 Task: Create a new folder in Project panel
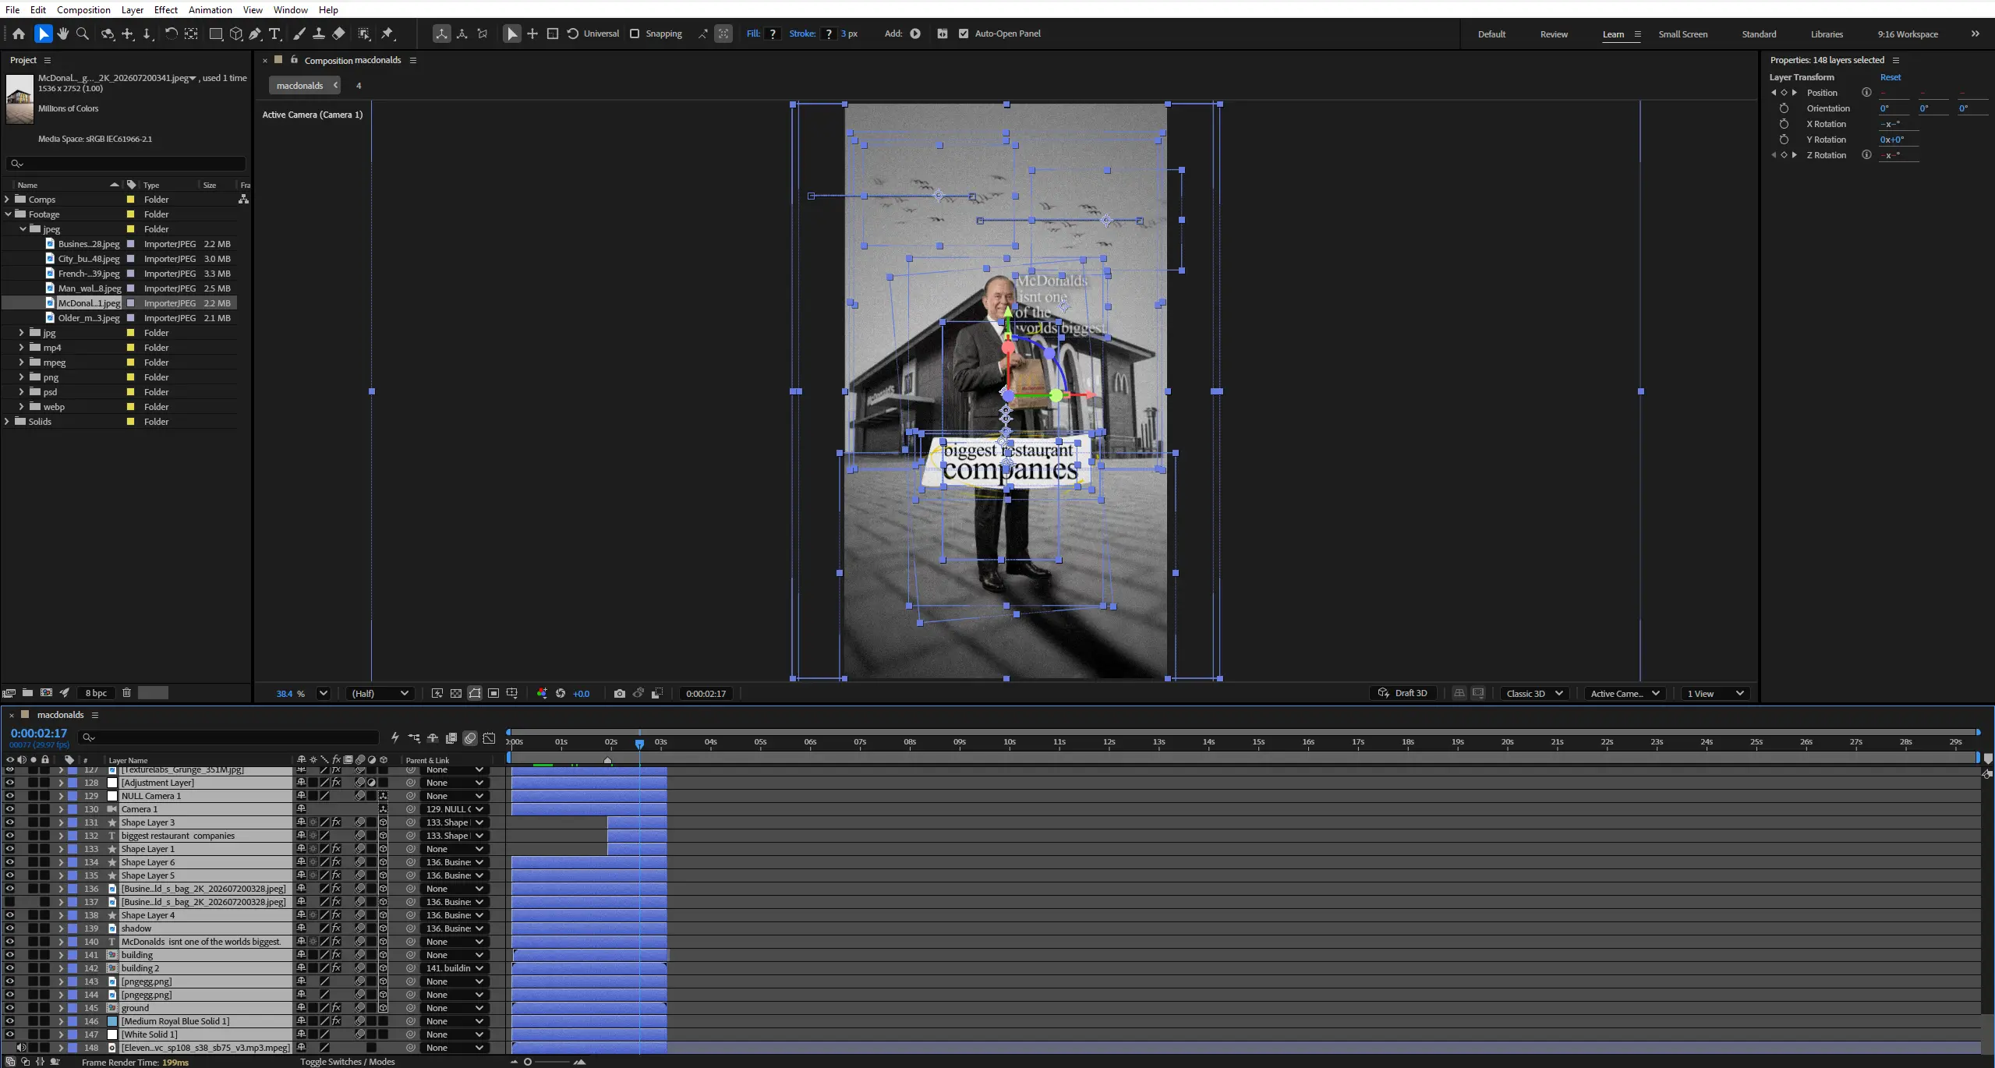27,692
